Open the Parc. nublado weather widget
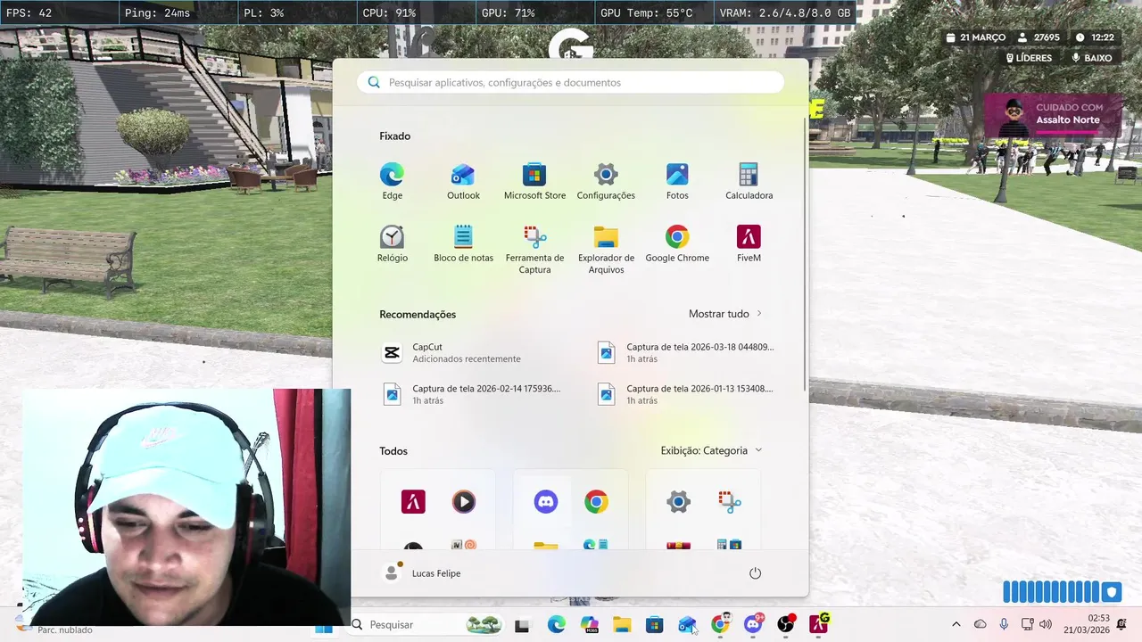Viewport: 1142px width, 642px height. (54, 625)
